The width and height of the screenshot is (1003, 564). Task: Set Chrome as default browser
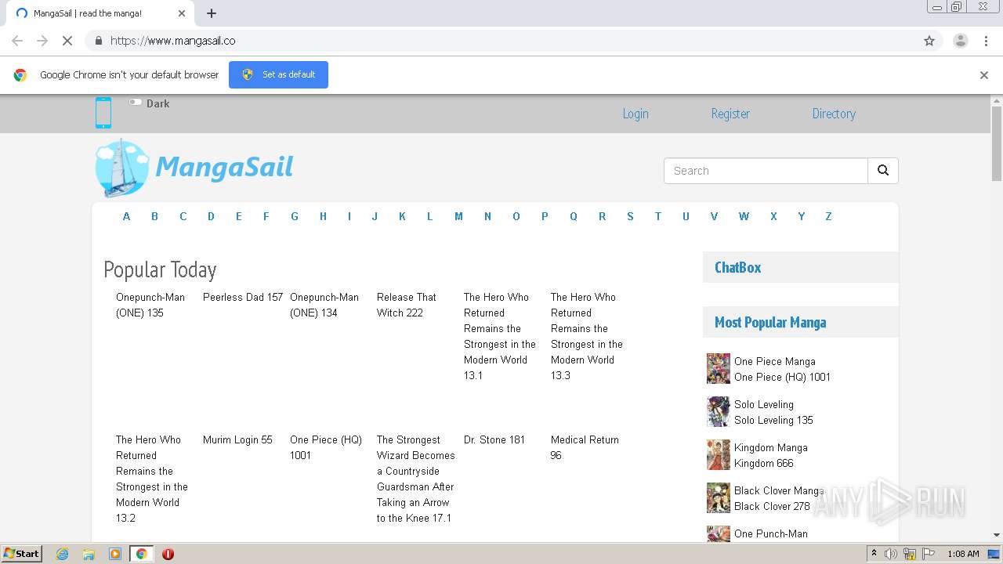click(278, 74)
